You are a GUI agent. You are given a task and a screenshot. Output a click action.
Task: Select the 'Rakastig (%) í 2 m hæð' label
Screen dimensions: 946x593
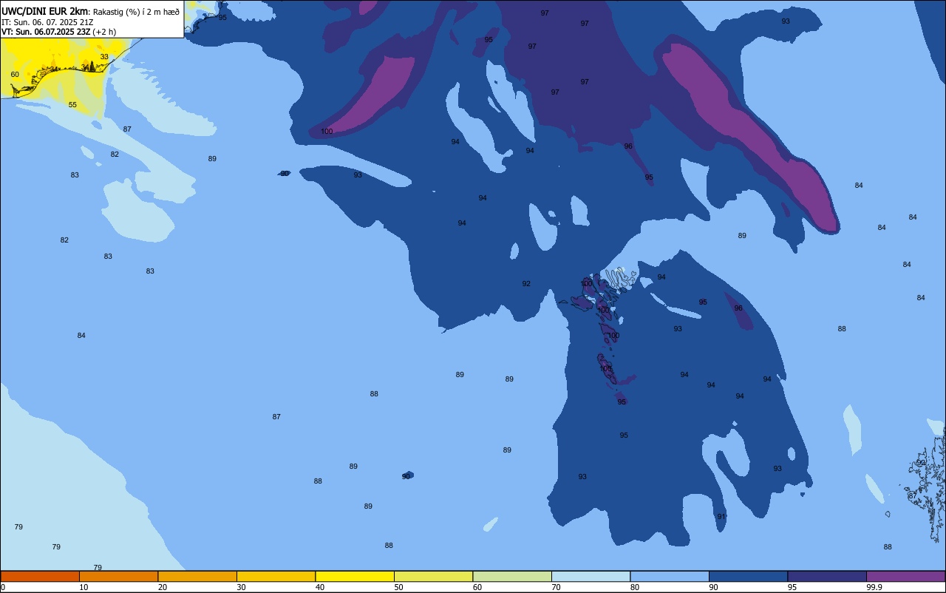click(135, 11)
